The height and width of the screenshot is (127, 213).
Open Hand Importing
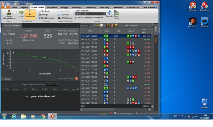[x=47, y=18]
